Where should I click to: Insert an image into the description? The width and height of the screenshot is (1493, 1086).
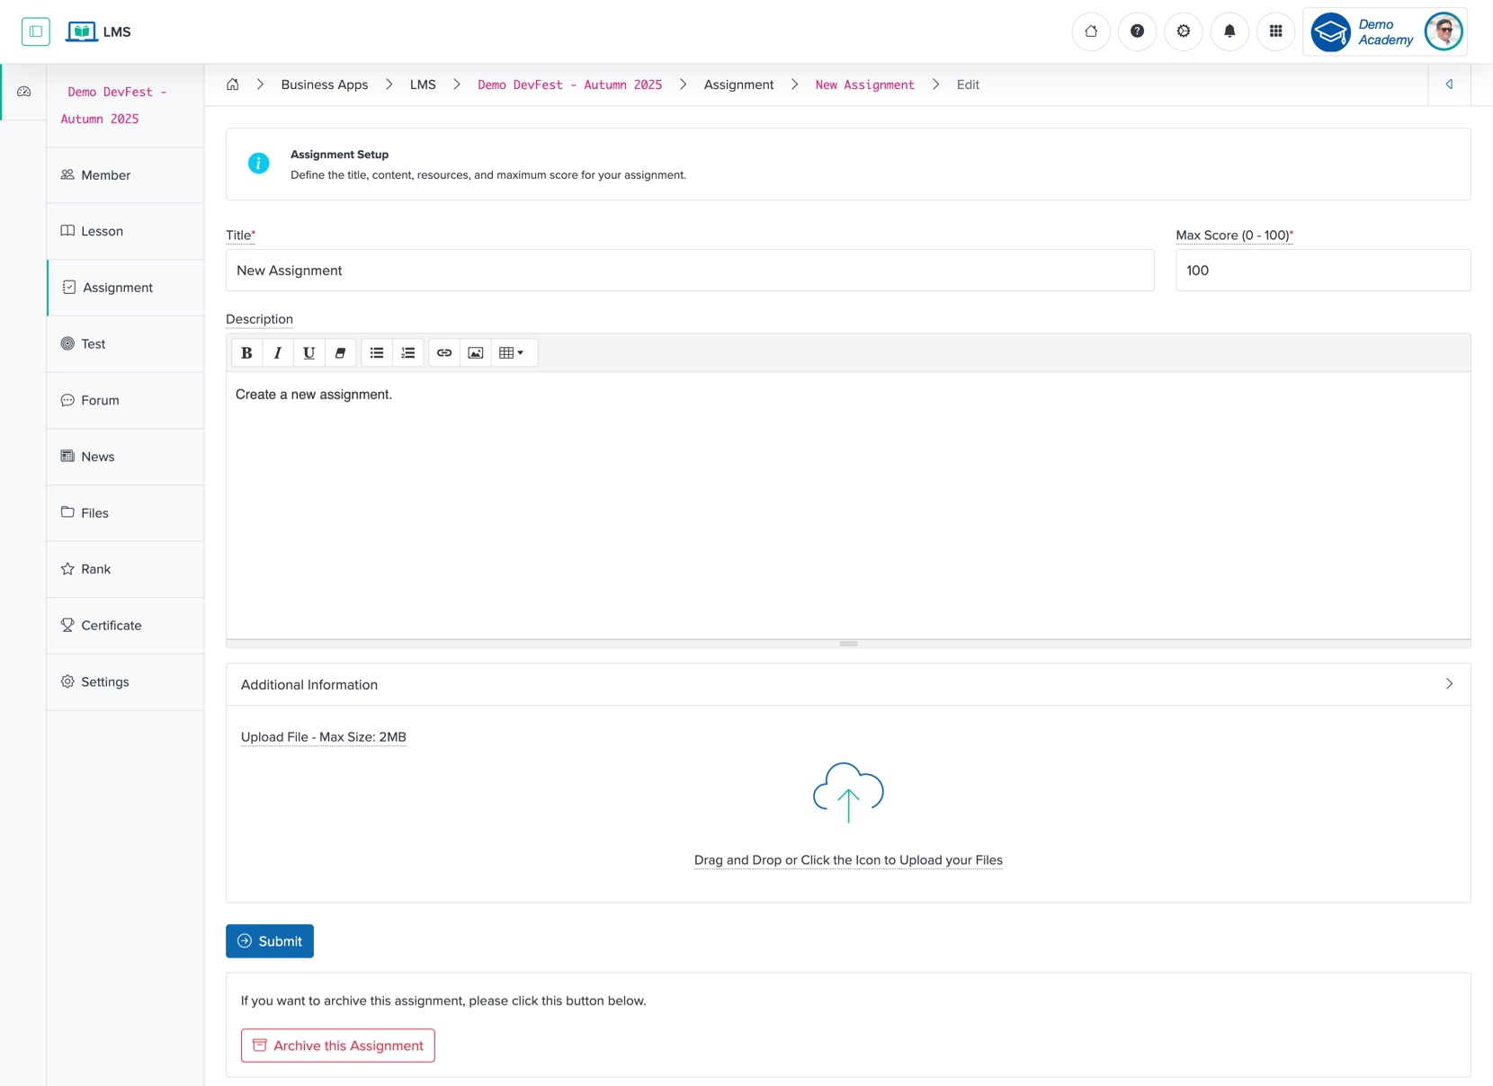click(475, 352)
